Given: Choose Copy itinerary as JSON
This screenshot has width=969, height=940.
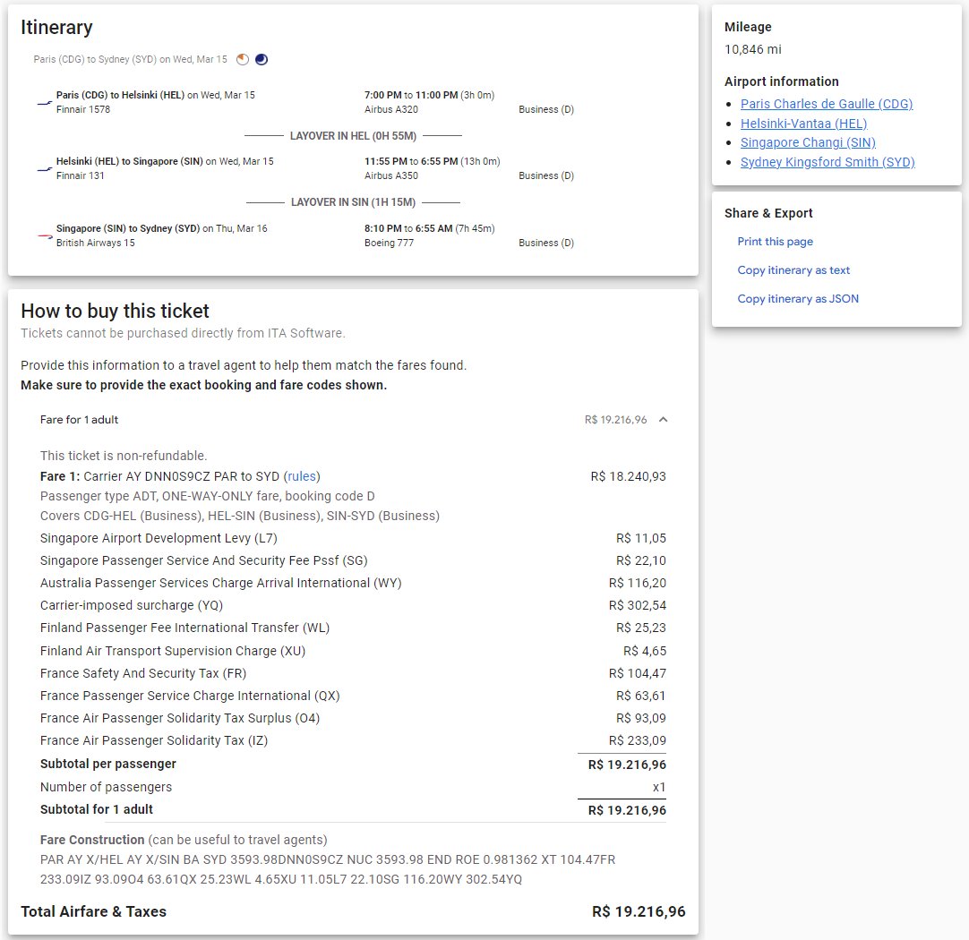Looking at the screenshot, I should (797, 299).
